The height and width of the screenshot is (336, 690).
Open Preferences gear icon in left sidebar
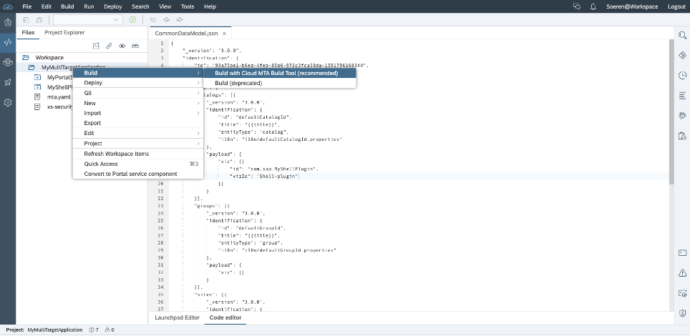7,102
